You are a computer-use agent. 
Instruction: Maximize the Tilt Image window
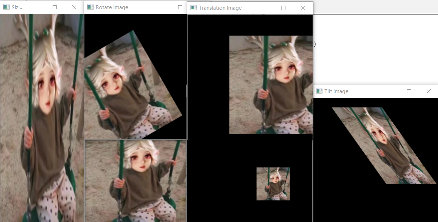point(409,91)
